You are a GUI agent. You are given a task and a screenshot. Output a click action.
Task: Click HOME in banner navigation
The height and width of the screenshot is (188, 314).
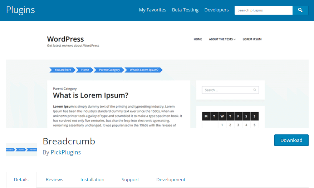tap(198, 39)
